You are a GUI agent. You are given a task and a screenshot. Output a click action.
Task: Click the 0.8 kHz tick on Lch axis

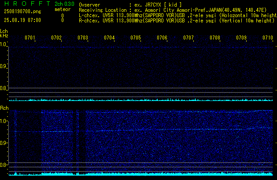tap(3, 88)
